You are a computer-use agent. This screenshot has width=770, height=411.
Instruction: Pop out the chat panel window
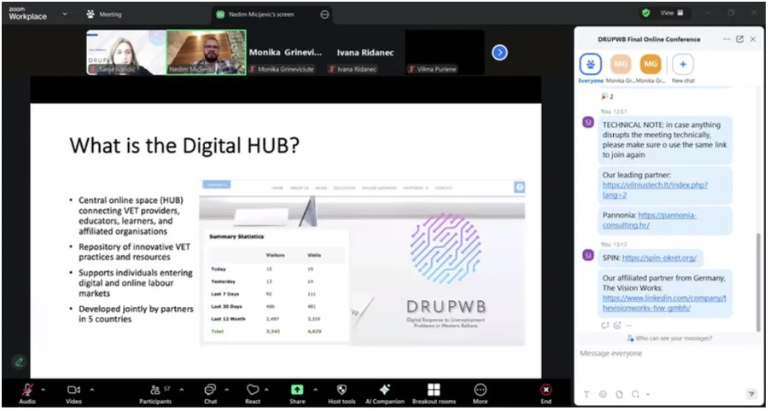point(739,39)
